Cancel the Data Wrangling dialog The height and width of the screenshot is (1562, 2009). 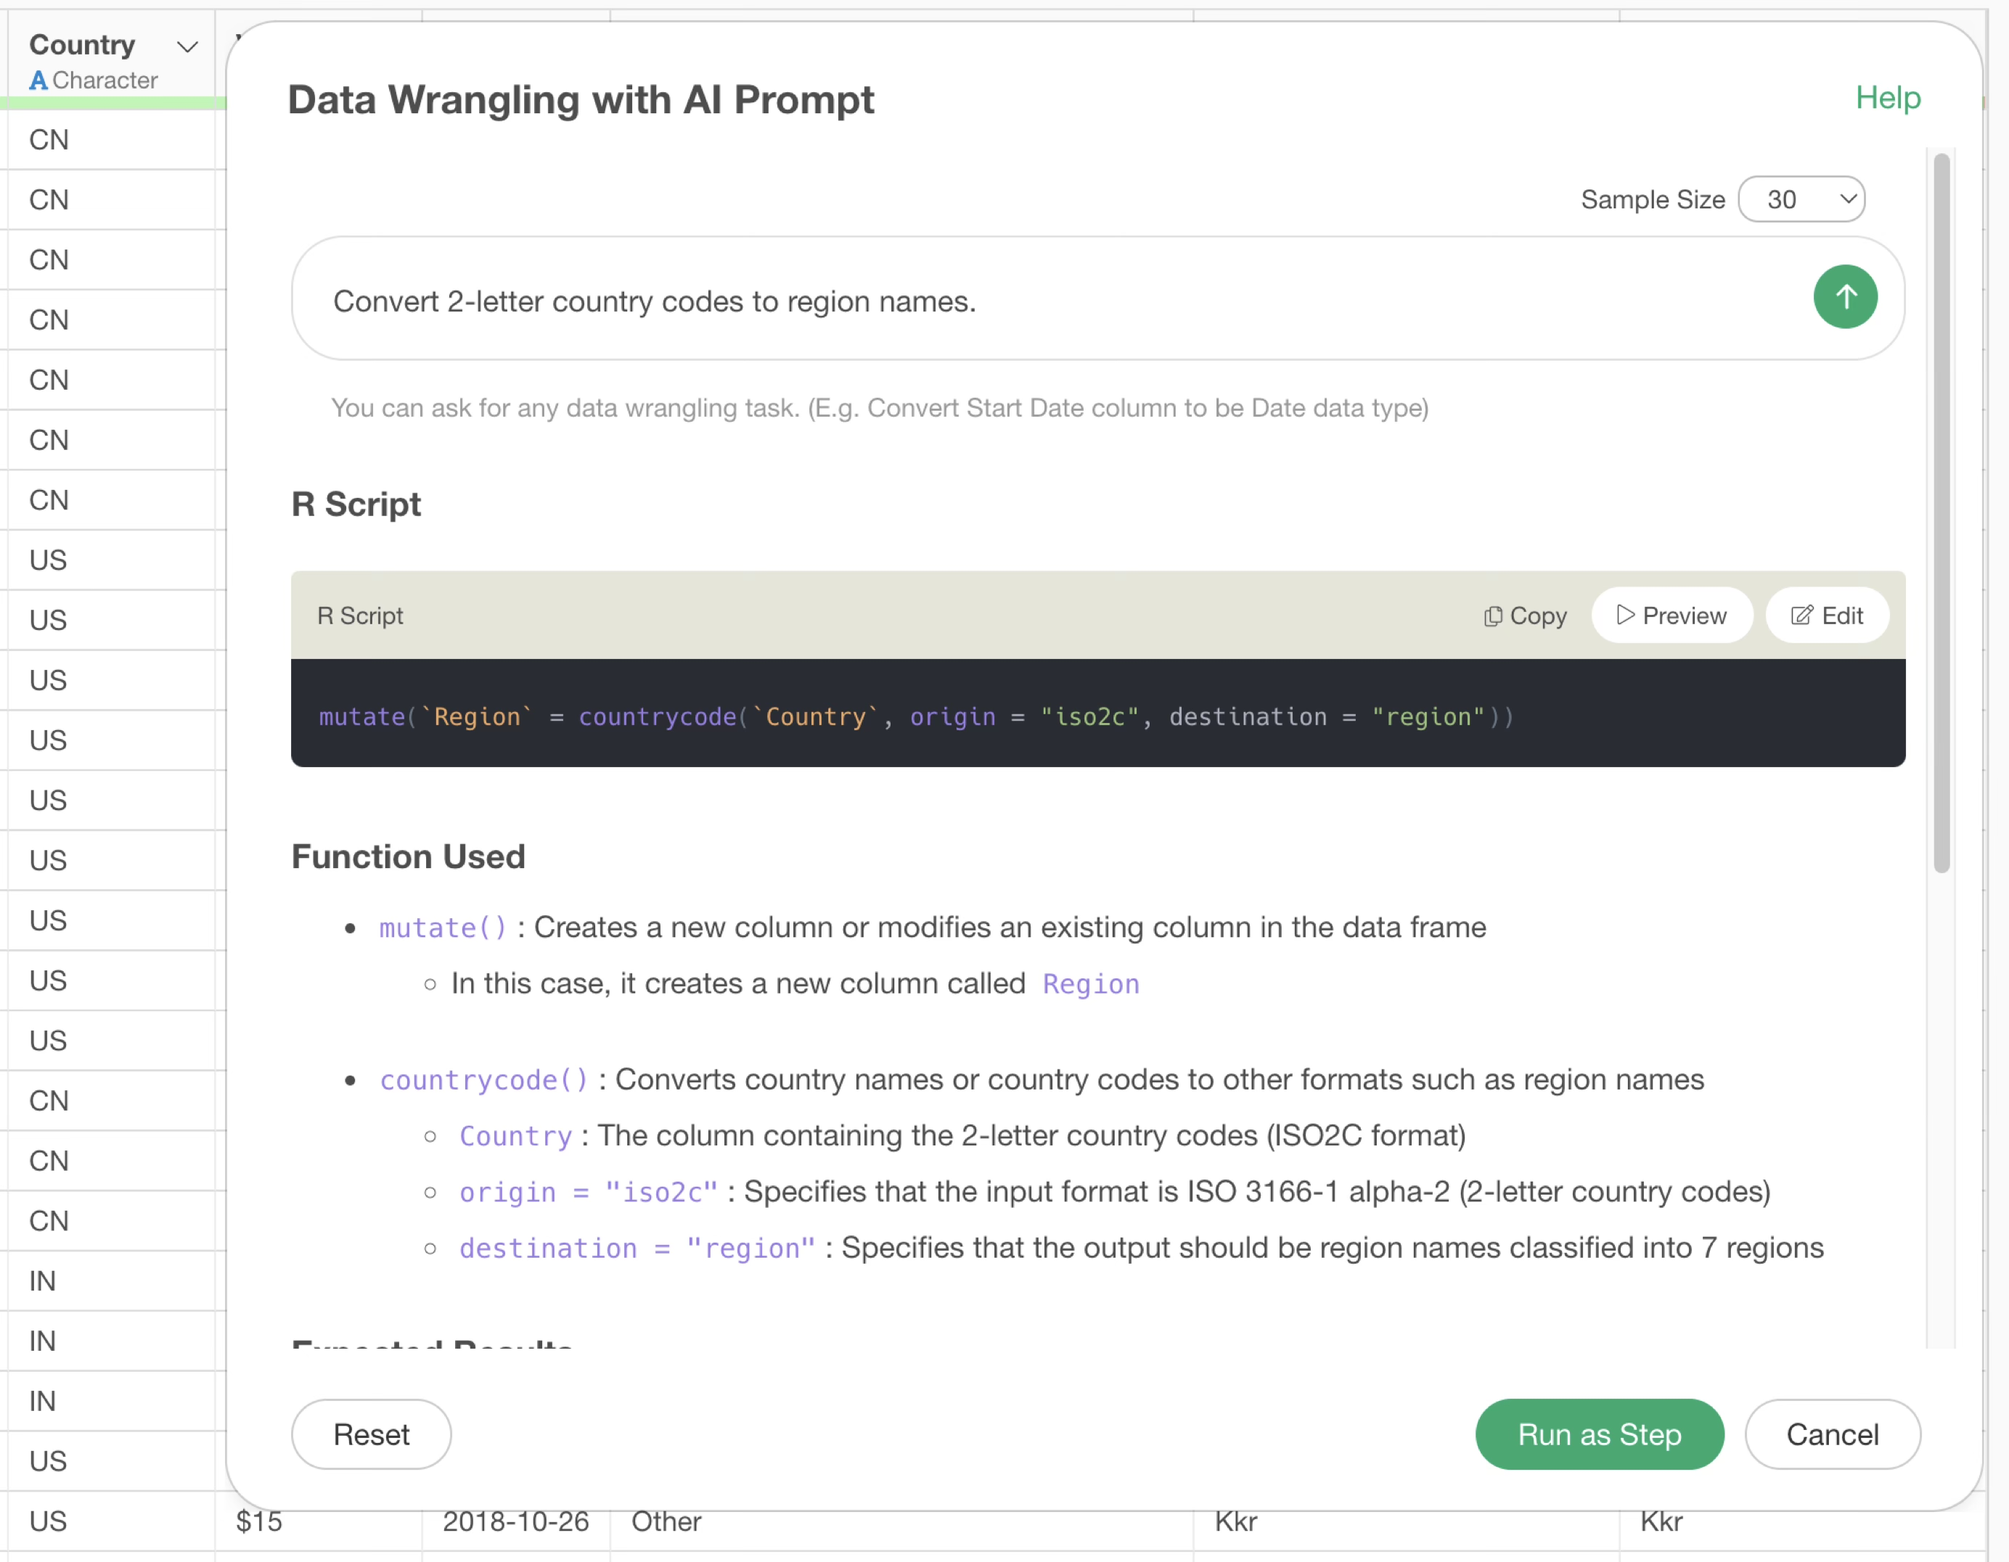click(x=1831, y=1434)
